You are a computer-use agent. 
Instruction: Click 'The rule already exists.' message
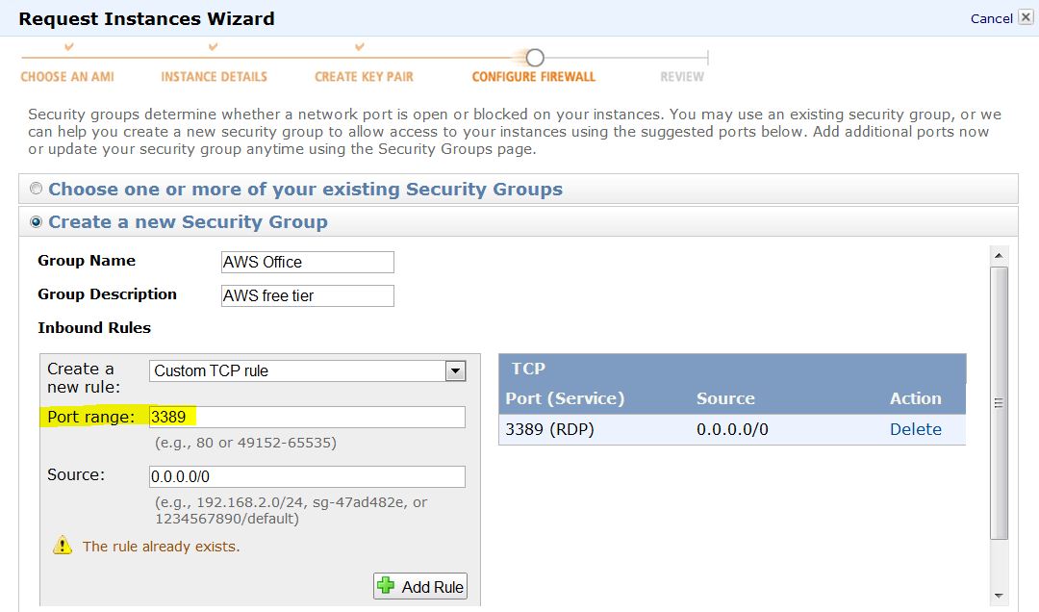click(161, 547)
